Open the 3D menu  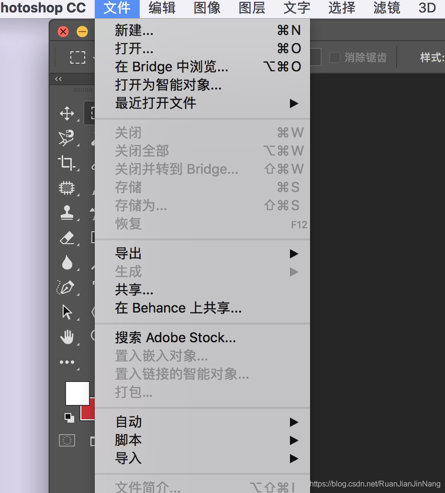(x=427, y=8)
